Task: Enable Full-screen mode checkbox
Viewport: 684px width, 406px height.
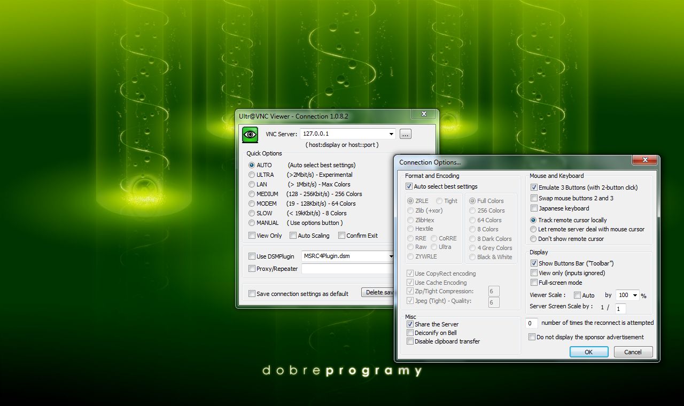Action: pyautogui.click(x=534, y=283)
